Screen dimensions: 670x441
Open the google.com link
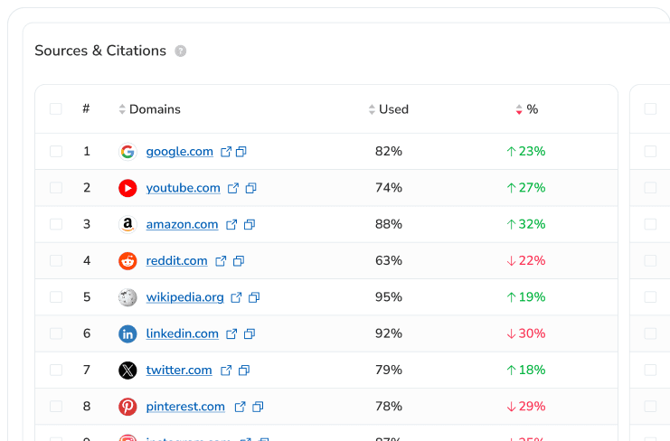click(179, 152)
